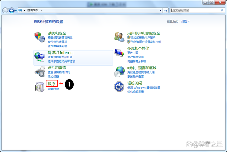Screen dimensions: 227x152
Task: Click the 卸载程序 link
Action: (53, 89)
